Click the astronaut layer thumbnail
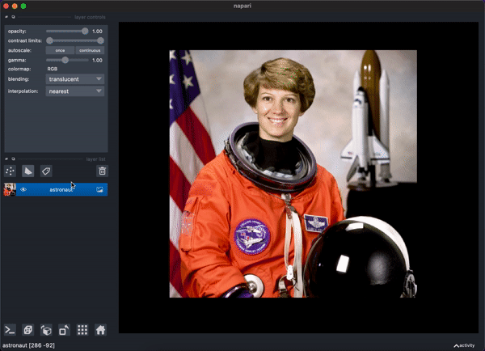 10,189
